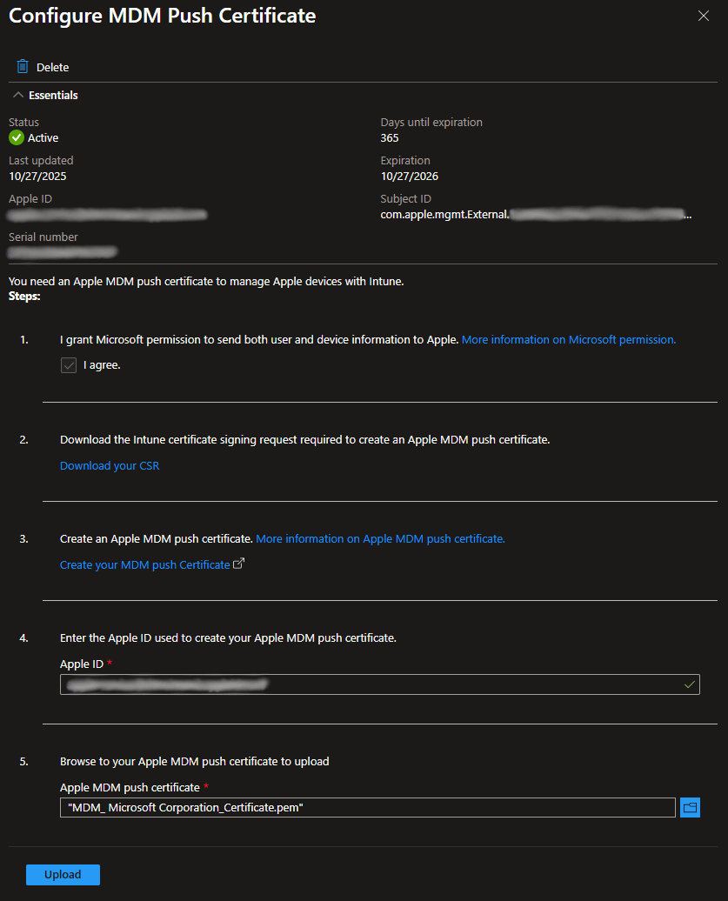Image resolution: width=728 pixels, height=901 pixels.
Task: Toggle the I agree checkbox
Action: pos(69,365)
